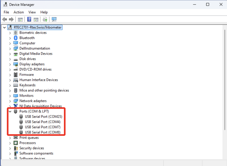
Task: Select USB Serial Port (COM7)
Action: coord(43,127)
